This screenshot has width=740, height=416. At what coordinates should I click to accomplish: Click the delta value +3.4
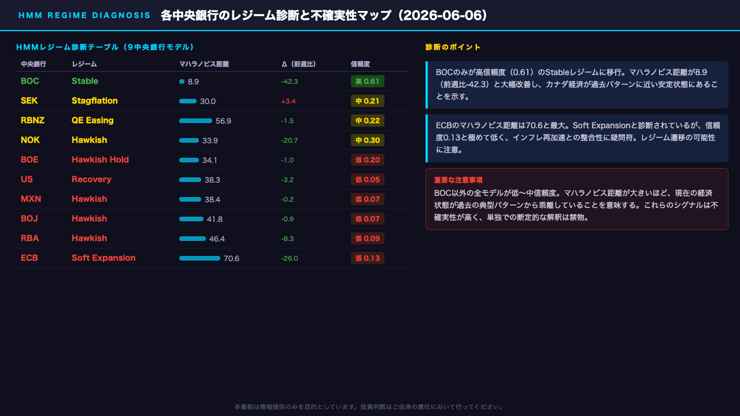288,101
